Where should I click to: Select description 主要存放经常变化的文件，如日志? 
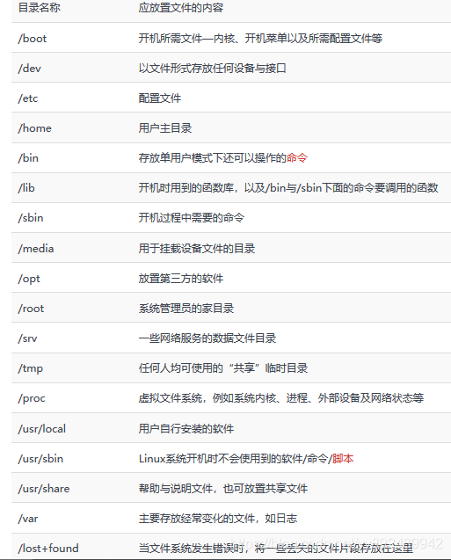(x=218, y=518)
